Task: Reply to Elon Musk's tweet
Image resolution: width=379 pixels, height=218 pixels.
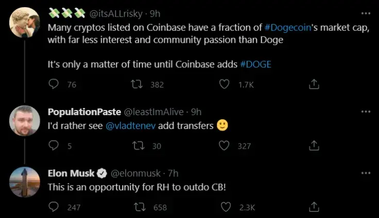Action: click(x=54, y=207)
